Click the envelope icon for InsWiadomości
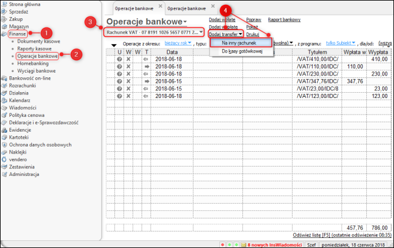Screen dimensions: 394x248 pyautogui.click(x=244, y=244)
